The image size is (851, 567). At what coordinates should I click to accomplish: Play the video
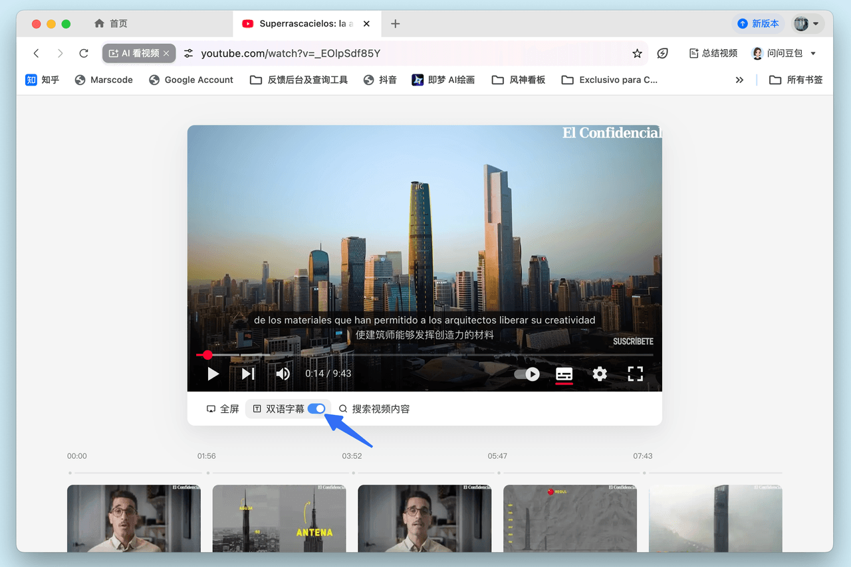point(213,374)
